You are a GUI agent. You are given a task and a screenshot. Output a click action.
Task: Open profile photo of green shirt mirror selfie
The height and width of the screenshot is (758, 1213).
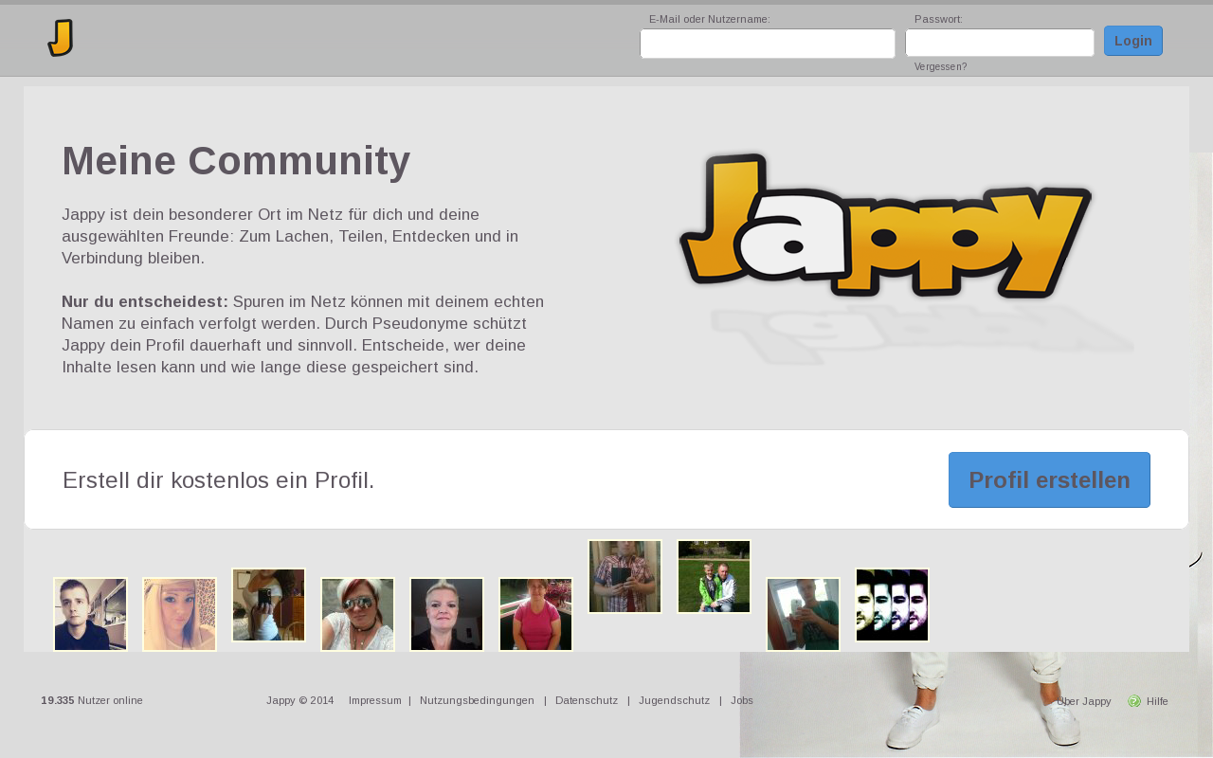click(x=804, y=615)
